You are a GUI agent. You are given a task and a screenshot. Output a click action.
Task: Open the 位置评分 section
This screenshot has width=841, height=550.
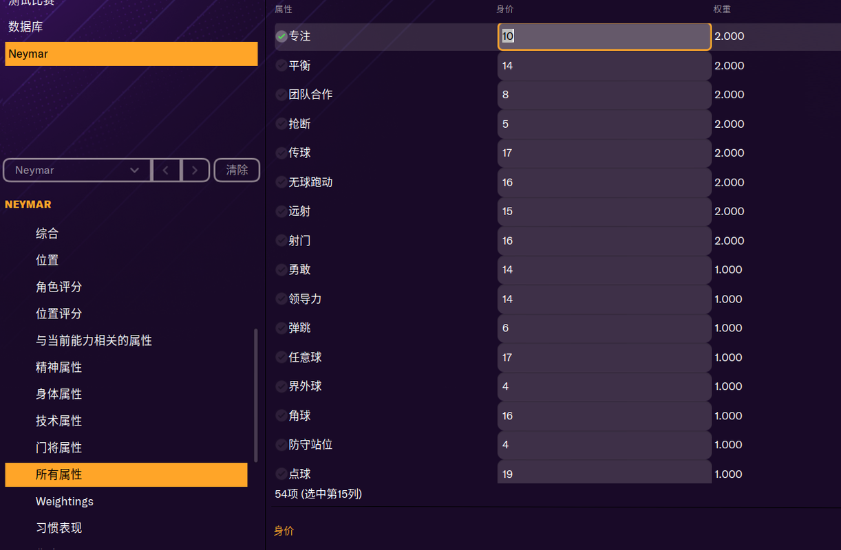click(x=59, y=313)
